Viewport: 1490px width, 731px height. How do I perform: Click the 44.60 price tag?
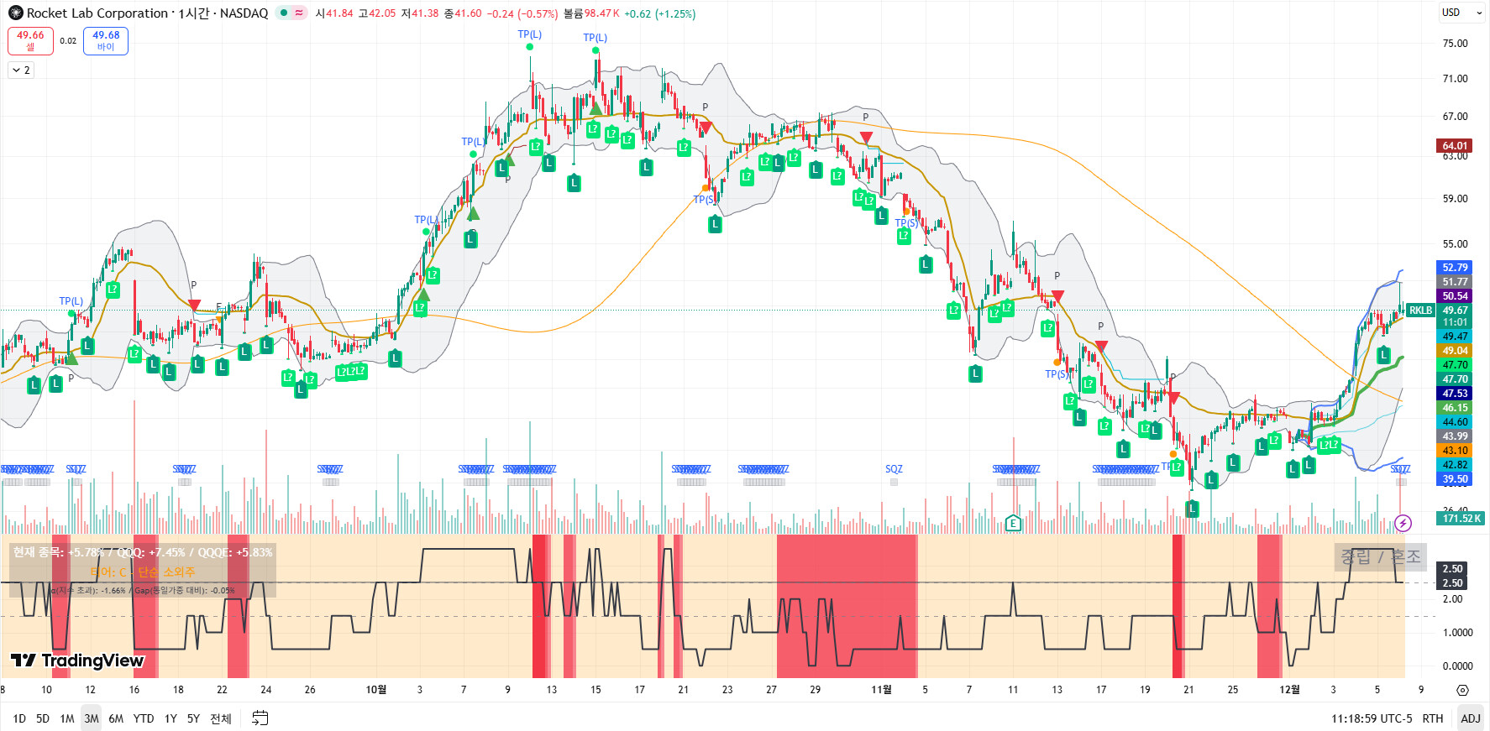pyautogui.click(x=1455, y=422)
